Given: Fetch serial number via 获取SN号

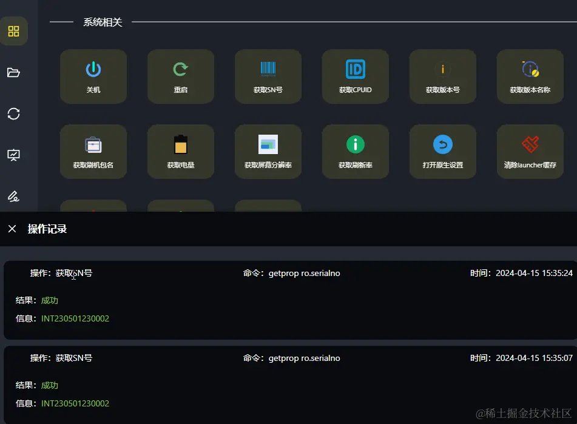Looking at the screenshot, I should (x=268, y=76).
